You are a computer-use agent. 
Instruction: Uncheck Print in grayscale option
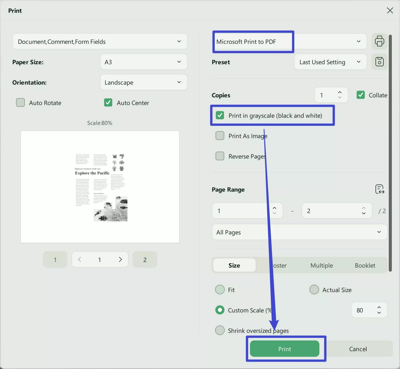tap(220, 115)
